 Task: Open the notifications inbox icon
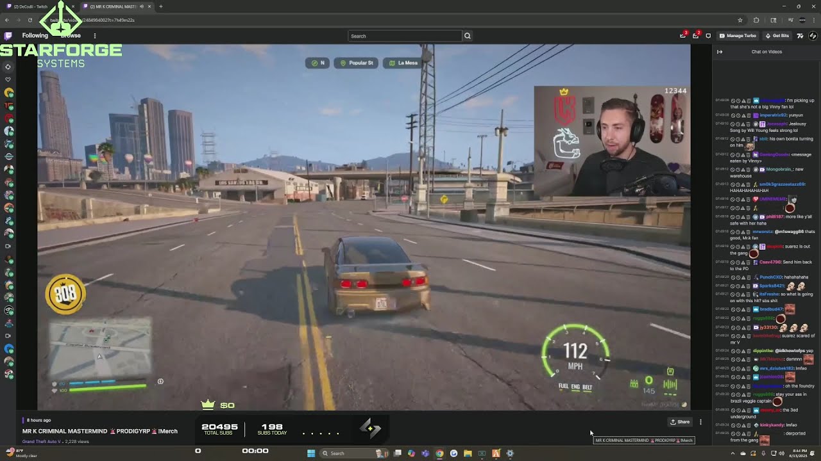point(696,36)
